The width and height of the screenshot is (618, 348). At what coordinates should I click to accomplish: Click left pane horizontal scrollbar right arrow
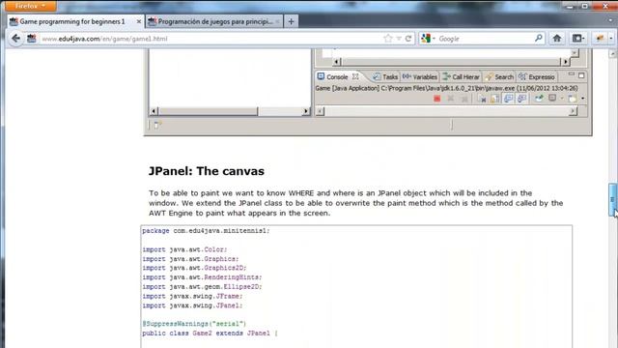pyautogui.click(x=306, y=111)
